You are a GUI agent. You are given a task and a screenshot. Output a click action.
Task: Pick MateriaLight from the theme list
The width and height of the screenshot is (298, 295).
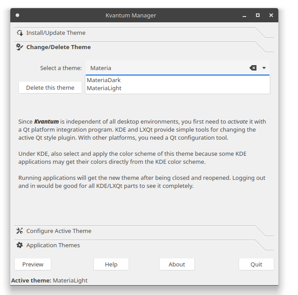(104, 88)
